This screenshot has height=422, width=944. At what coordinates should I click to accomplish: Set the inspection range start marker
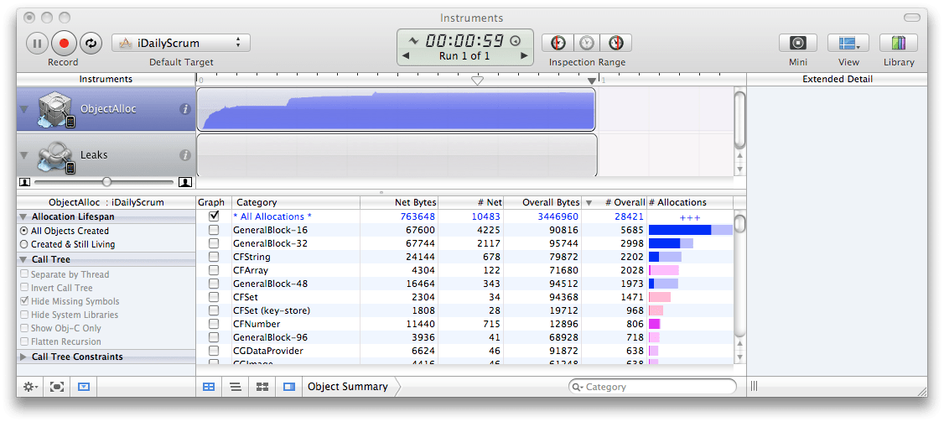coord(558,43)
